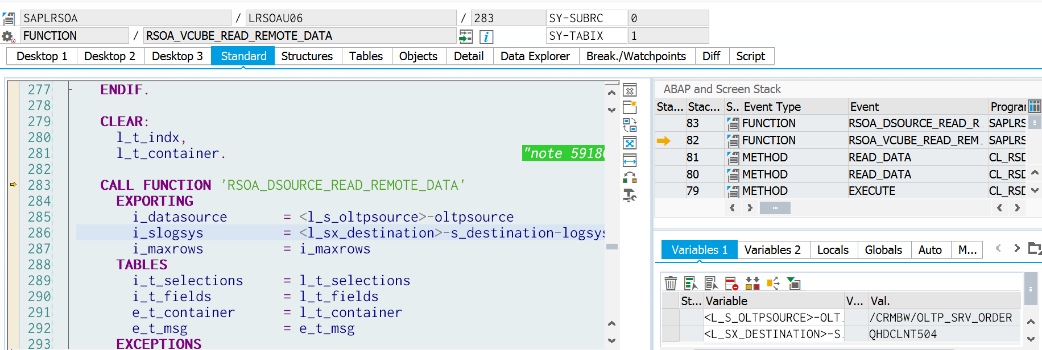Open the Globals tab
This screenshot has height=350, width=1042.
pos(883,250)
